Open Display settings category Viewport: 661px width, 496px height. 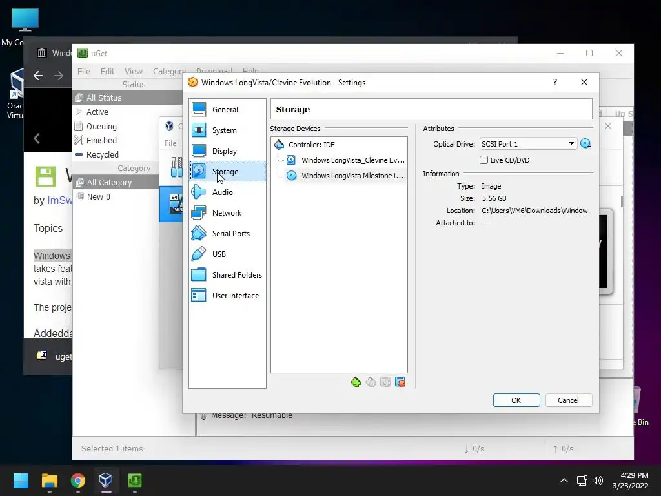[x=227, y=151]
